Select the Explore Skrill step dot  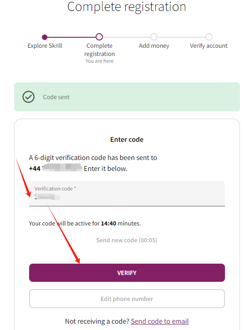[45, 37]
